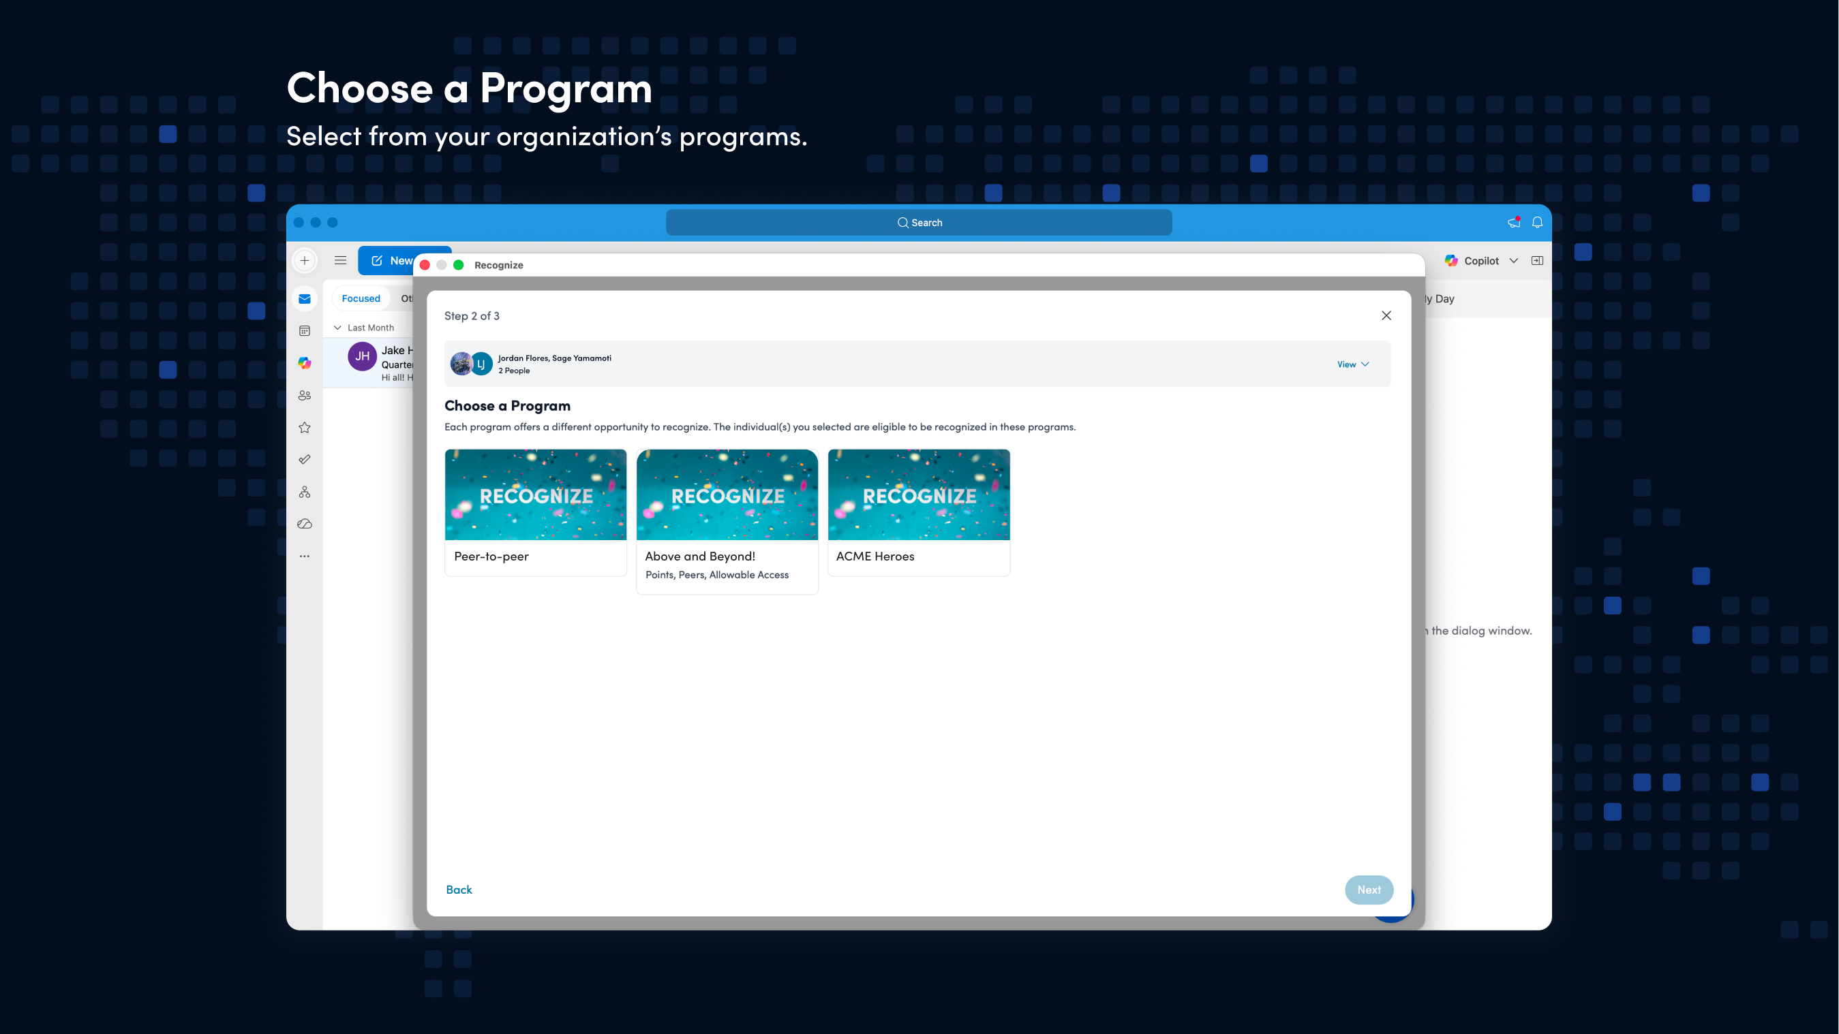Open the OneDrive cloud icon in sidebar
Image resolution: width=1839 pixels, height=1034 pixels.
tap(305, 524)
